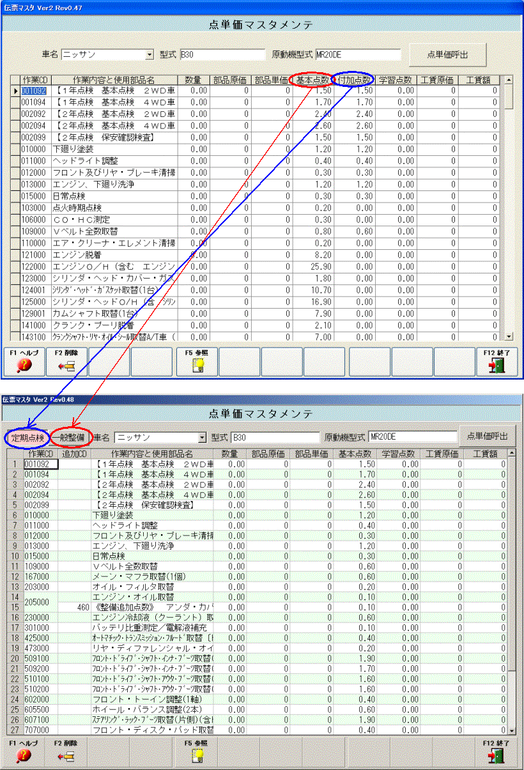Select the 定期点検 toggle button
Image resolution: width=524 pixels, height=770 pixels.
click(27, 438)
